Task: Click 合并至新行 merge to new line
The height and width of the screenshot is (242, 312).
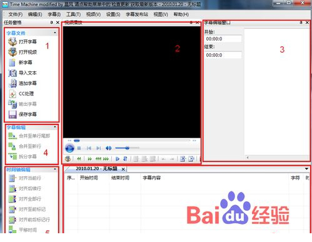Action: [24, 146]
